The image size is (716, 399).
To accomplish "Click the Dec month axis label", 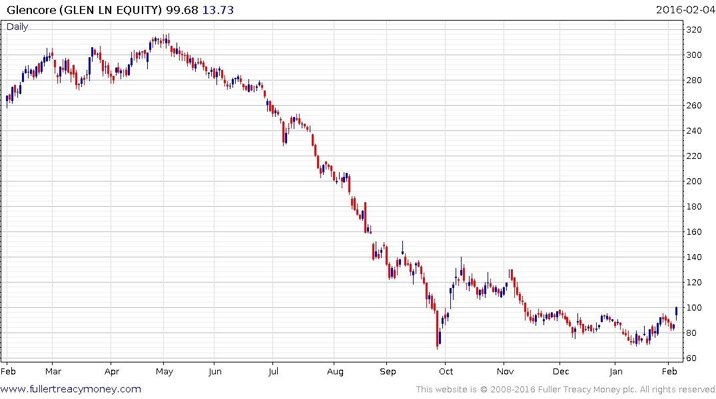I will [561, 371].
